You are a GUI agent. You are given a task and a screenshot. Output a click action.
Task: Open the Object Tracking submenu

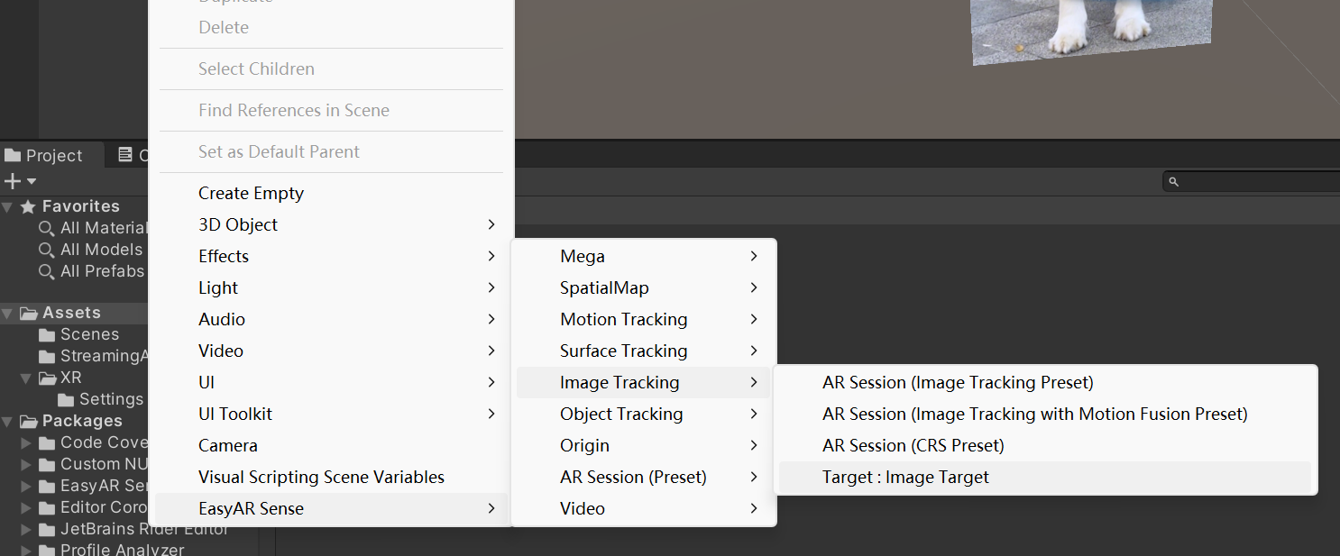(643, 415)
